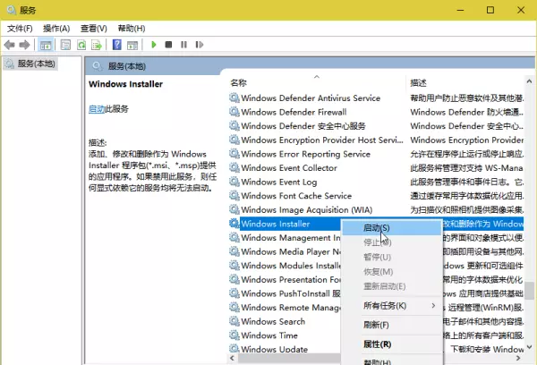Select Windows Modules Installer row
This screenshot has height=365, width=537.
285,266
